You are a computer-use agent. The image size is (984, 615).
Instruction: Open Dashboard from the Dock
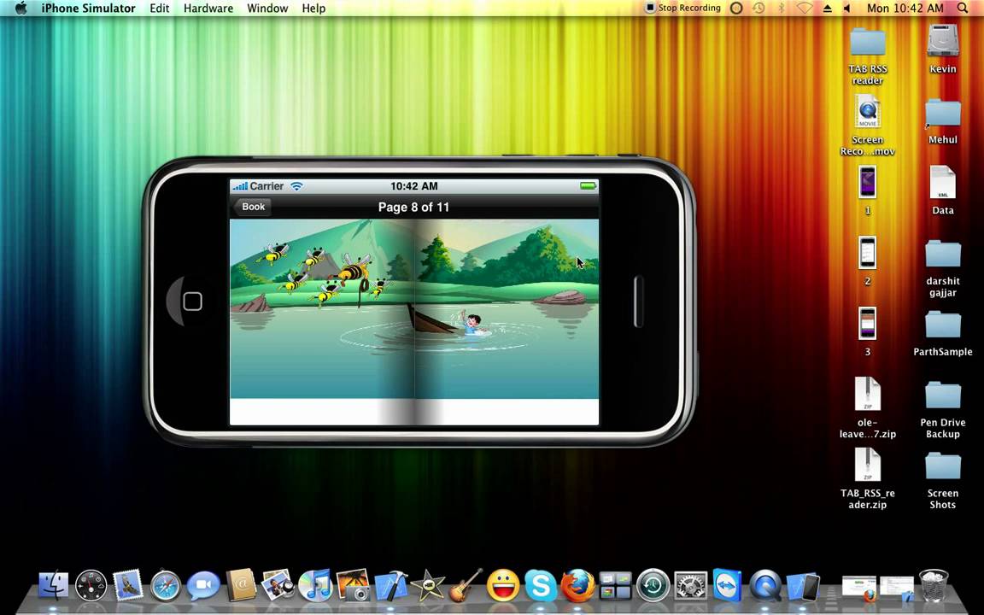[x=91, y=585]
